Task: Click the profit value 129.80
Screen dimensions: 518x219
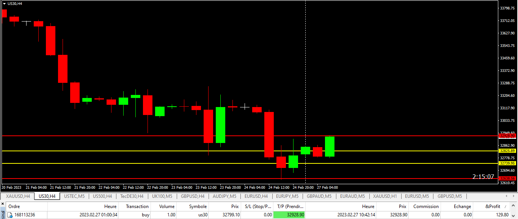Action: point(502,215)
